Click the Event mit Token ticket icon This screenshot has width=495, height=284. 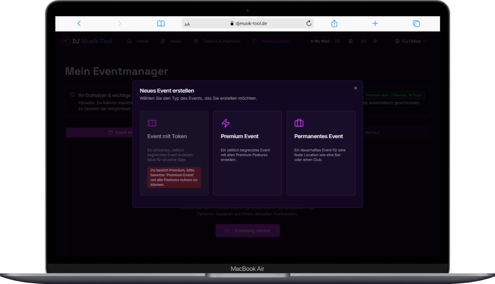coord(152,123)
